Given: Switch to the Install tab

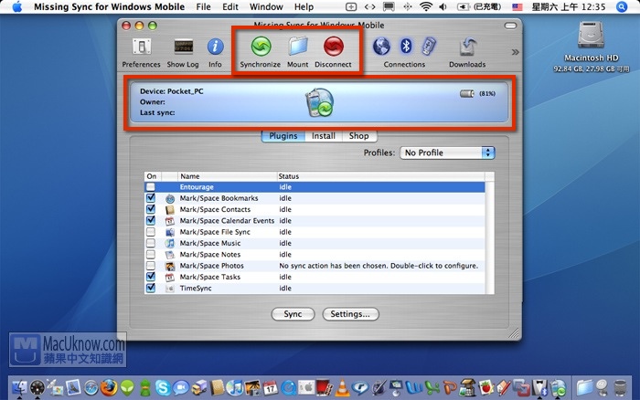Looking at the screenshot, I should (324, 136).
